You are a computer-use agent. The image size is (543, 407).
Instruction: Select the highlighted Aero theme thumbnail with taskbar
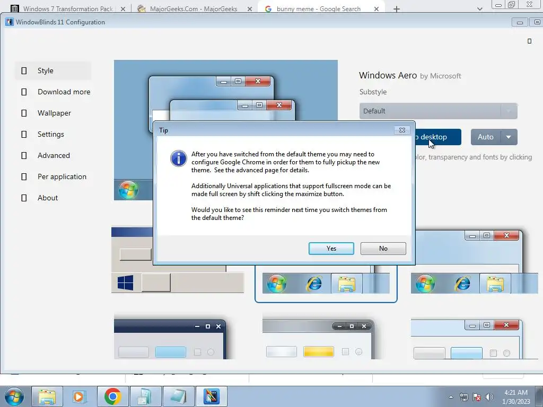click(326, 284)
